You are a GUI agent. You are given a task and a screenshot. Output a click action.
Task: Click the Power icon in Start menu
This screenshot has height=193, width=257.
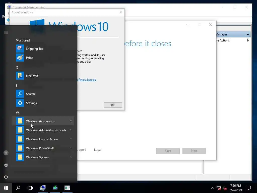pos(6,177)
